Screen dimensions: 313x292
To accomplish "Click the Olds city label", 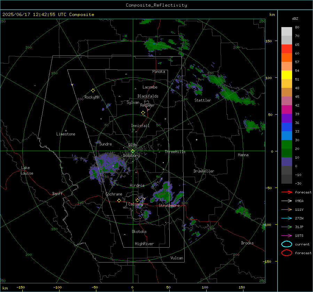I will pos(133,145).
